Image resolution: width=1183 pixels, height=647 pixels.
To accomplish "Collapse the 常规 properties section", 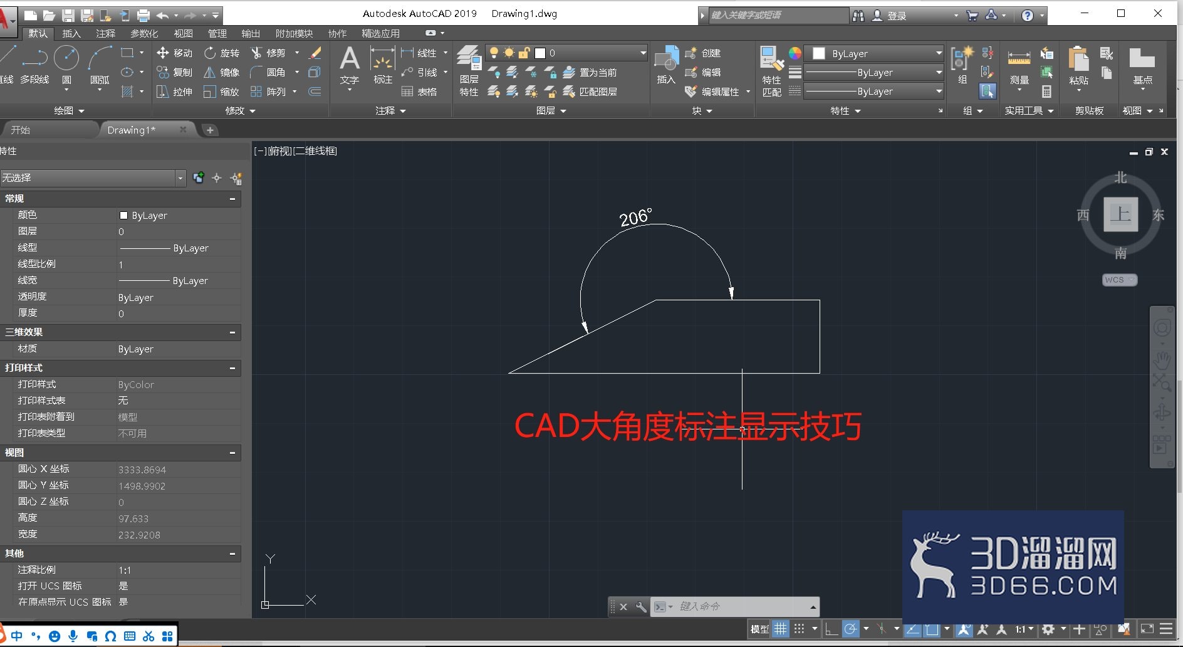I will [232, 199].
